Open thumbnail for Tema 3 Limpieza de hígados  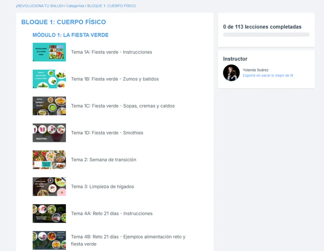[x=49, y=187]
